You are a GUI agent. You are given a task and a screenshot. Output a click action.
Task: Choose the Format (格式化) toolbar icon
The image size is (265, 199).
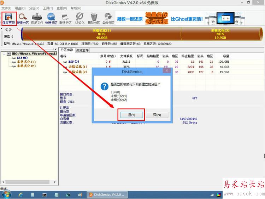[80, 19]
